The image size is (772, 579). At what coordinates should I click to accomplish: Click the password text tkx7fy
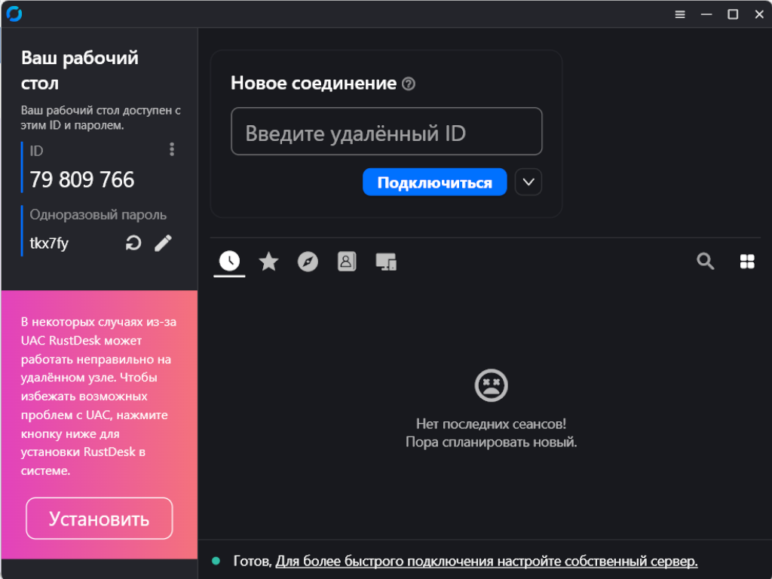coord(49,244)
